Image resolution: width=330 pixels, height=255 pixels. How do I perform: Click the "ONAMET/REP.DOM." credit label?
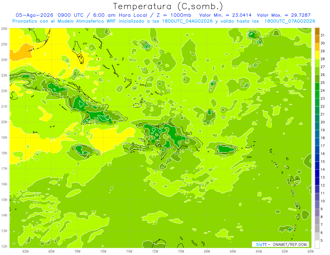tap(290, 245)
